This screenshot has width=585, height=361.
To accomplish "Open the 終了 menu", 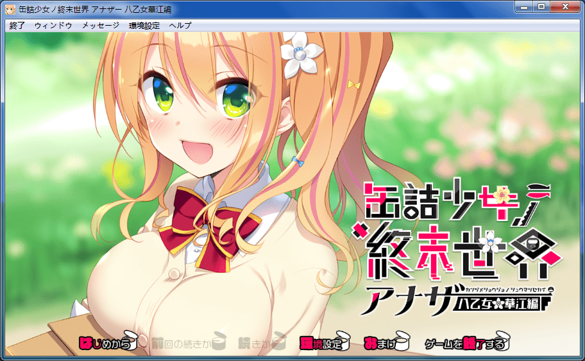I will pyautogui.click(x=17, y=26).
